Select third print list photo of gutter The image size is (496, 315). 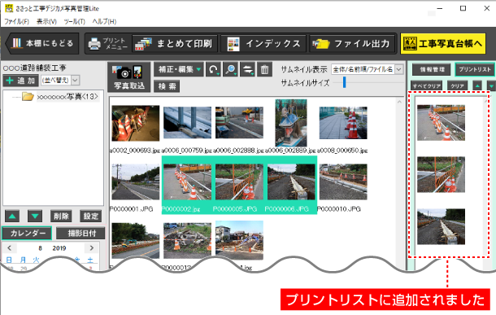click(x=441, y=226)
